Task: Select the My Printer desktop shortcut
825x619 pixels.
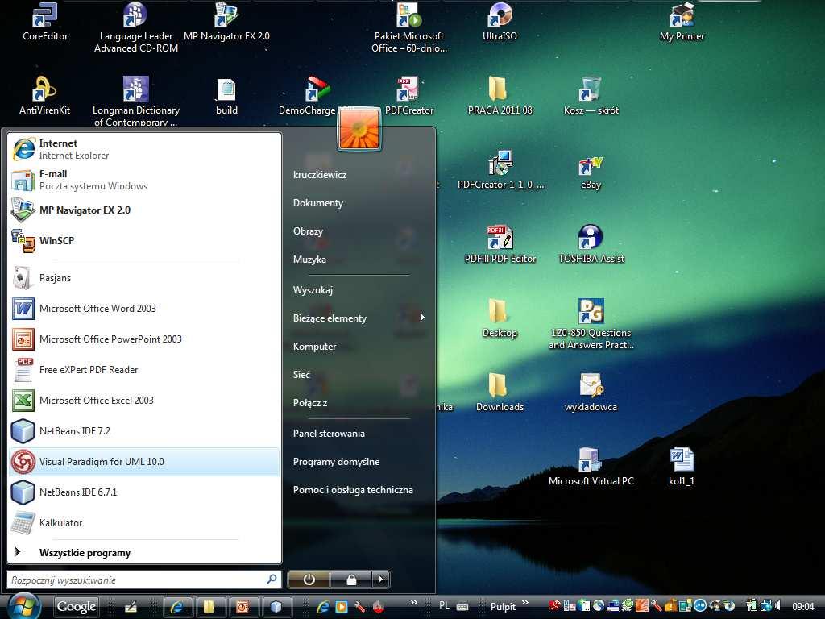Action: click(x=682, y=22)
